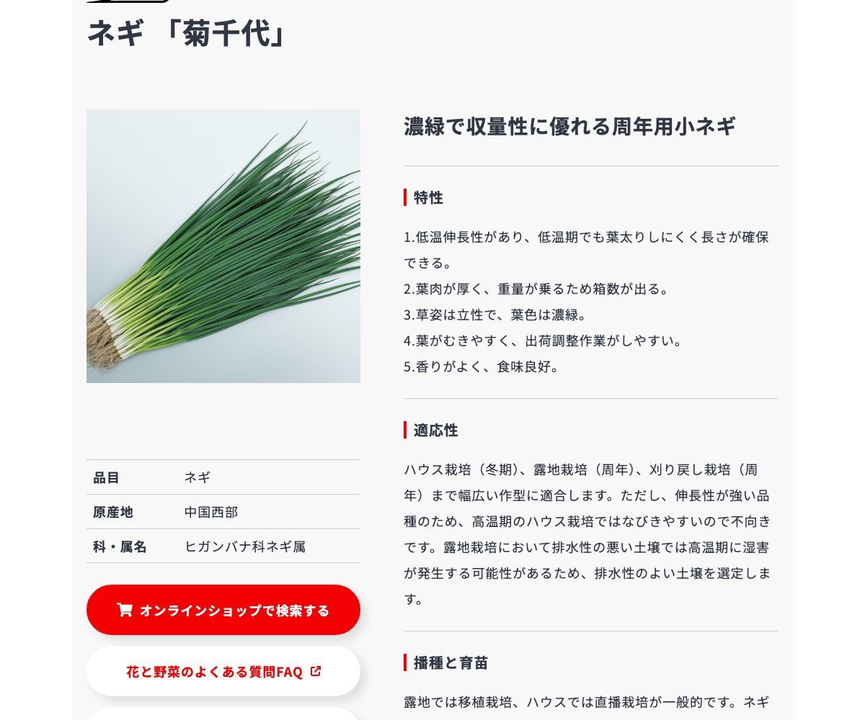Click feature item 5 about 香りがよく
This screenshot has height=720, width=865.
482,366
